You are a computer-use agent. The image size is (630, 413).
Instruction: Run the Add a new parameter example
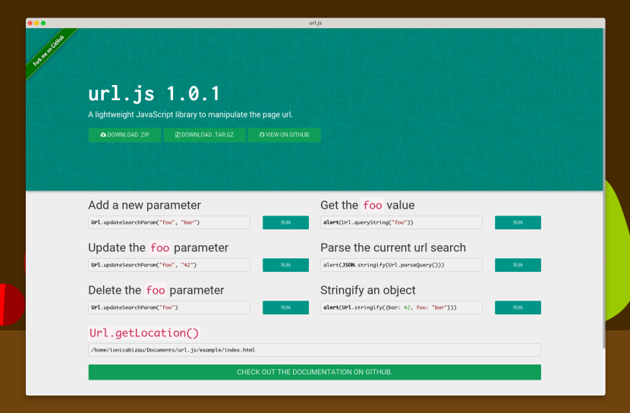pyautogui.click(x=285, y=222)
